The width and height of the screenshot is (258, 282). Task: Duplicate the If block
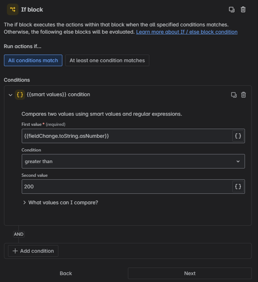[232, 9]
